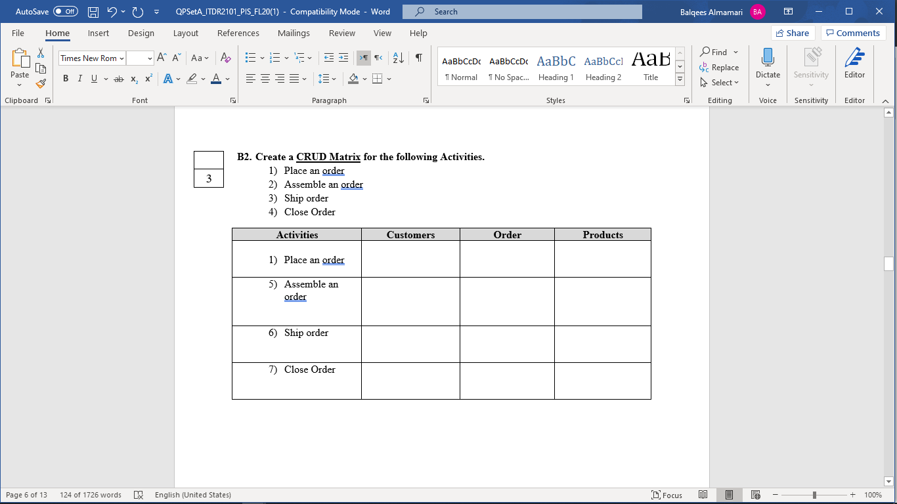Click the spelling proofing status icon
Viewport: 897px width, 504px height.
139,495
